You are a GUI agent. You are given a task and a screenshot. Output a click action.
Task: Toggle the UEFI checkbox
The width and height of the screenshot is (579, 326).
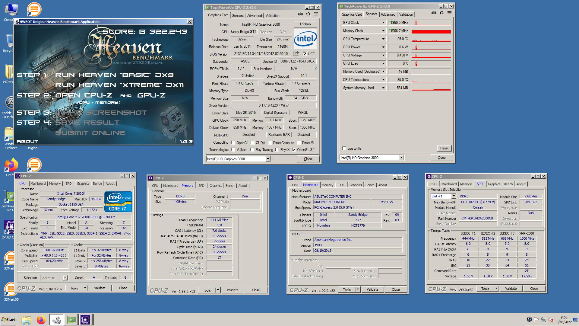click(x=305, y=54)
